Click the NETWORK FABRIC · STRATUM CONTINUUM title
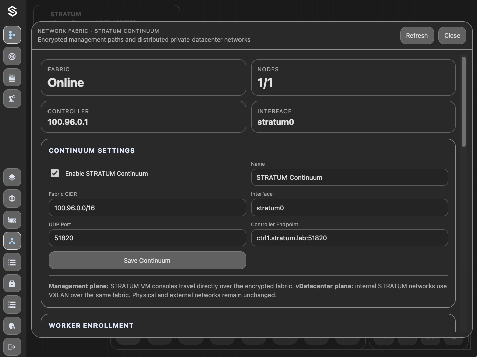This screenshot has height=357, width=477. pyautogui.click(x=98, y=31)
